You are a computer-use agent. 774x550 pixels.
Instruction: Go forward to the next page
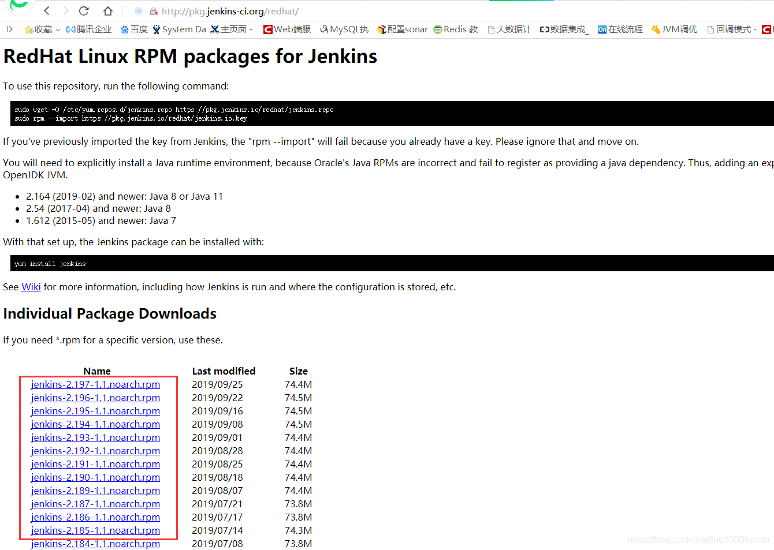point(65,11)
